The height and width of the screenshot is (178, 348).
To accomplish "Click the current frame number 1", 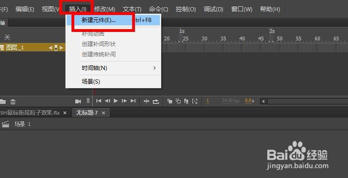I will [207, 101].
